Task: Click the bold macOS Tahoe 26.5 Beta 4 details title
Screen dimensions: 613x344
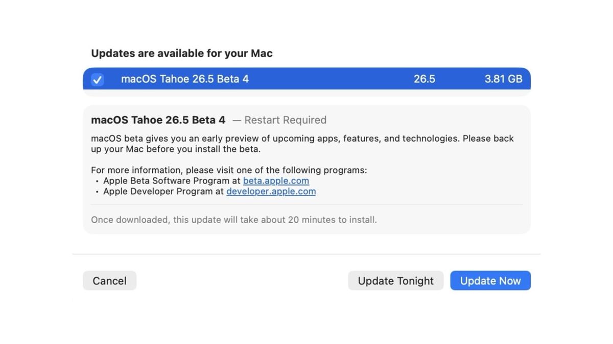Action: pyautogui.click(x=158, y=120)
